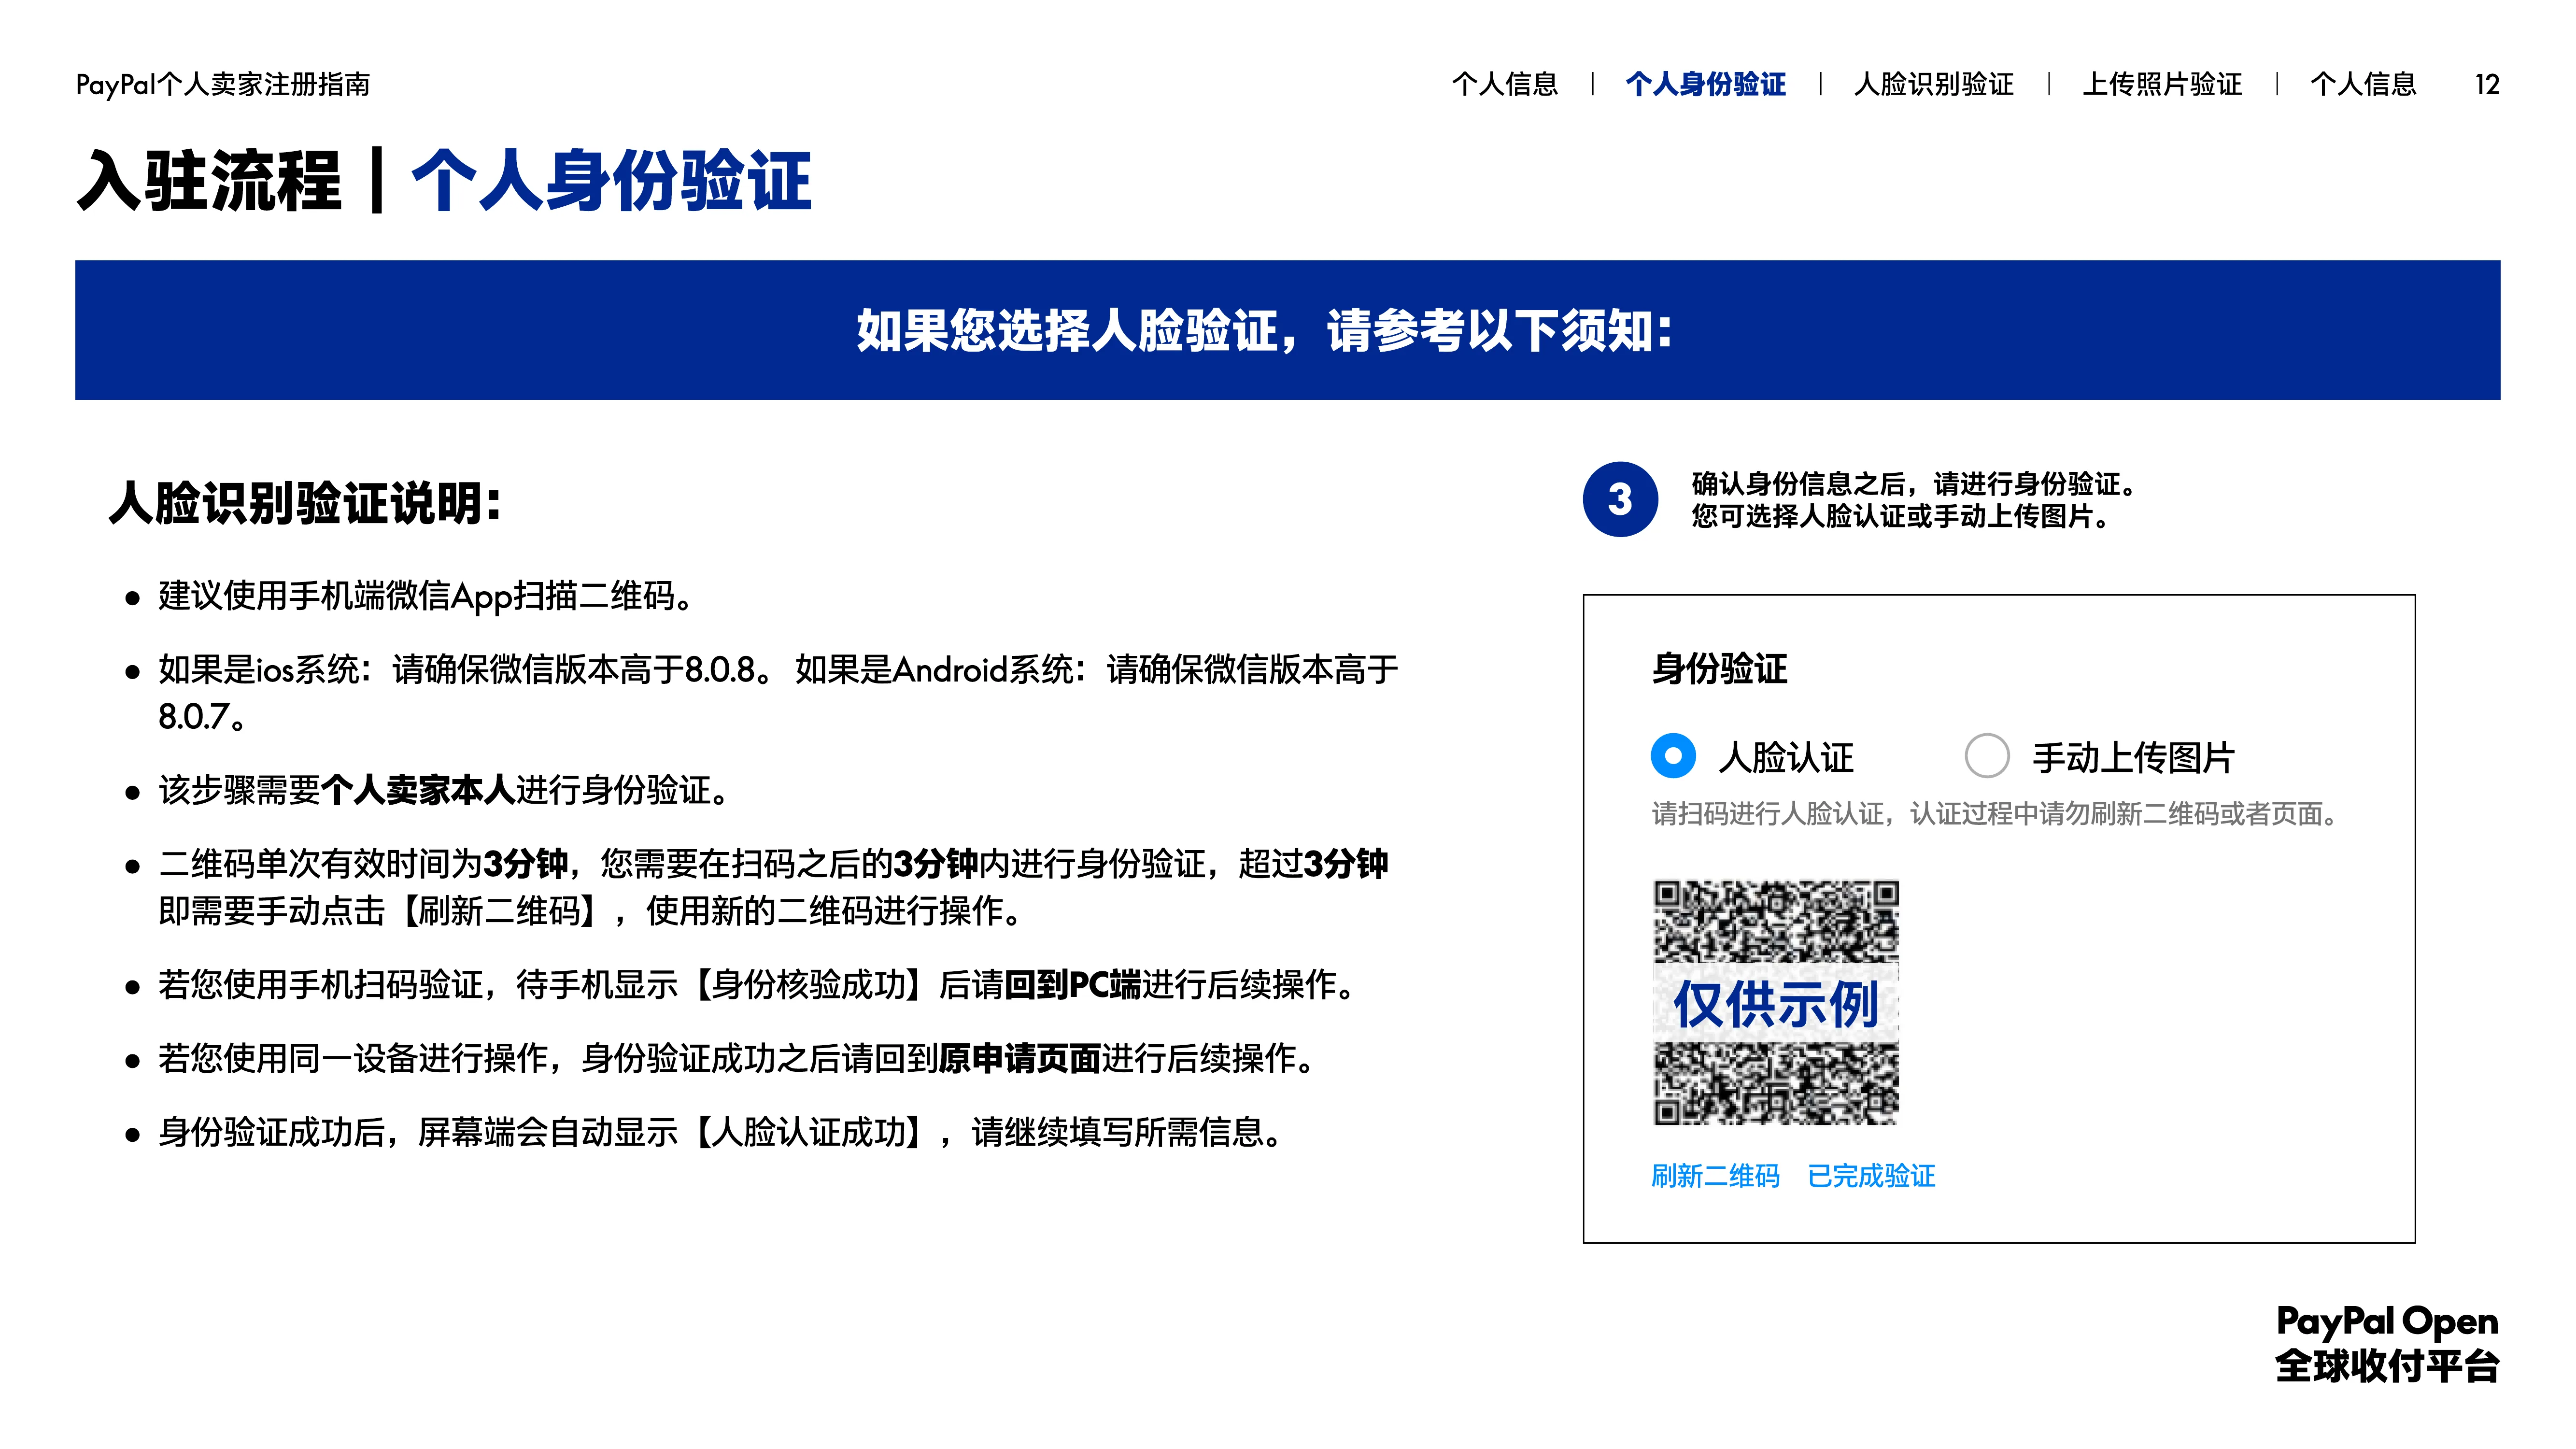
Task: Click the 刷新二维码 link
Action: tap(1715, 1176)
